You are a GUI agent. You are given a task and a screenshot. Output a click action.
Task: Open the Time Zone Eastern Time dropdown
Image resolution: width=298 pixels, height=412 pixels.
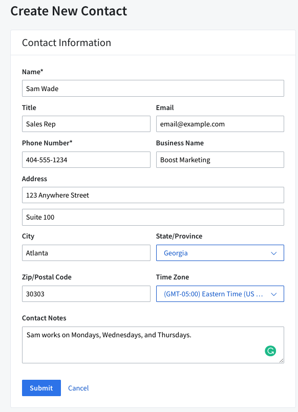point(220,294)
